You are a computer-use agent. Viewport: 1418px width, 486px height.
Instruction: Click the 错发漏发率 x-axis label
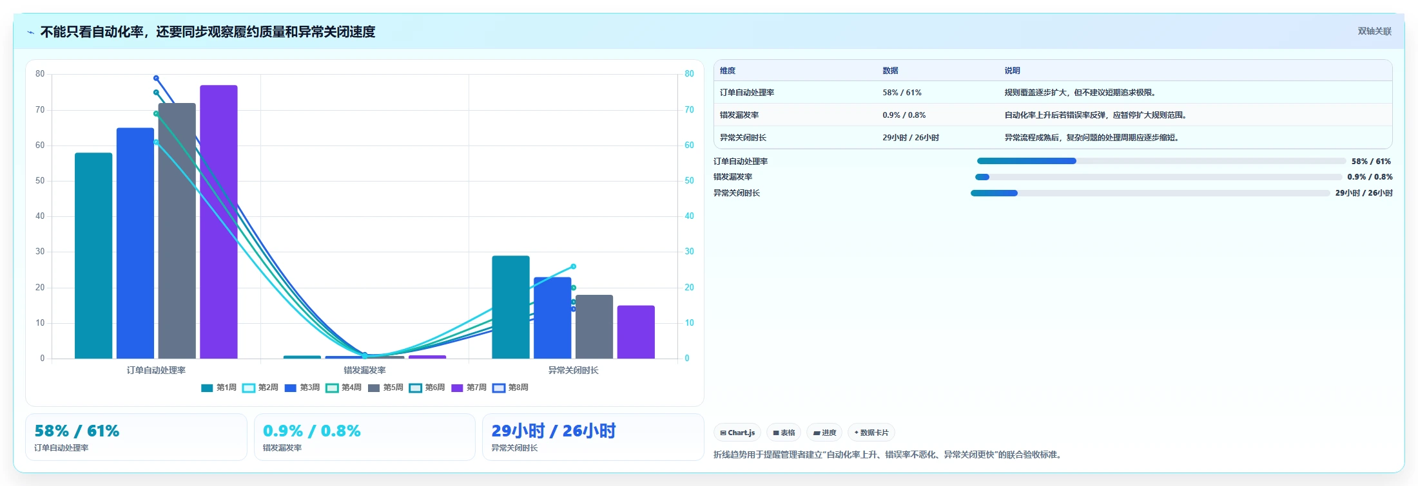click(365, 370)
